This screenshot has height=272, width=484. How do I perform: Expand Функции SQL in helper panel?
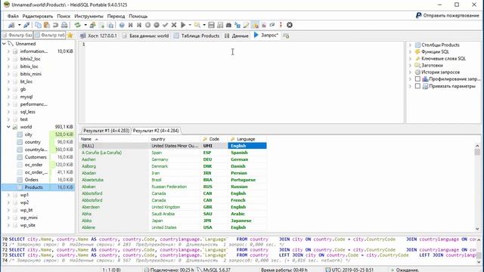tap(410, 52)
